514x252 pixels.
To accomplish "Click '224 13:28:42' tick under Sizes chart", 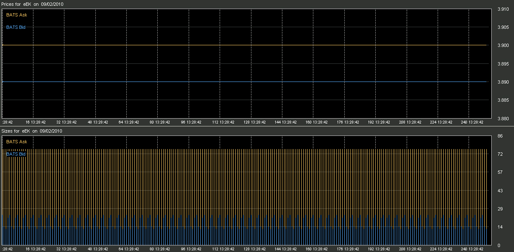I will click(441, 249).
